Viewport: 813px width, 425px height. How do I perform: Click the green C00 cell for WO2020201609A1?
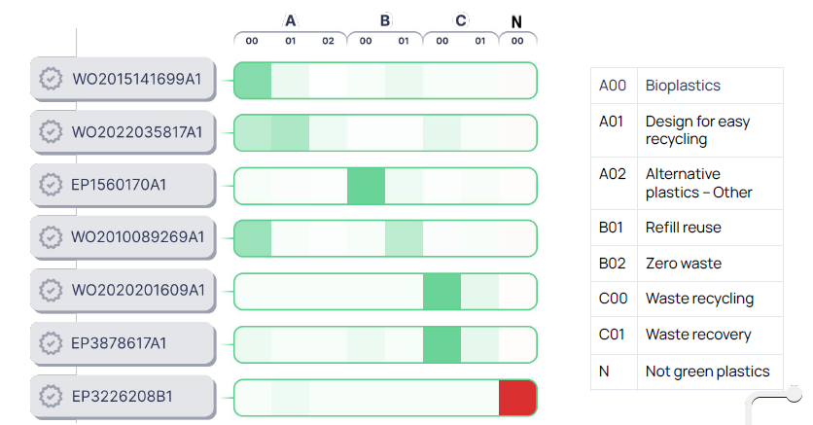442,292
